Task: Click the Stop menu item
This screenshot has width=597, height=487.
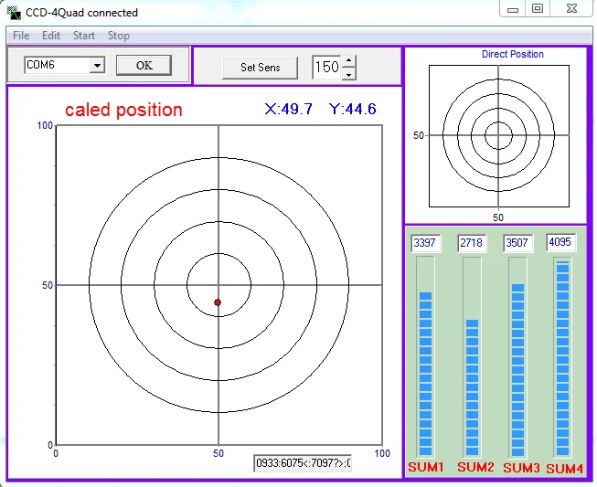Action: (x=119, y=36)
